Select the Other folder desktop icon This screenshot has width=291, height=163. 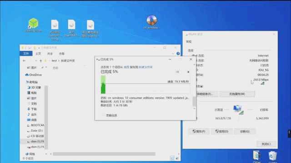[x=257, y=157]
